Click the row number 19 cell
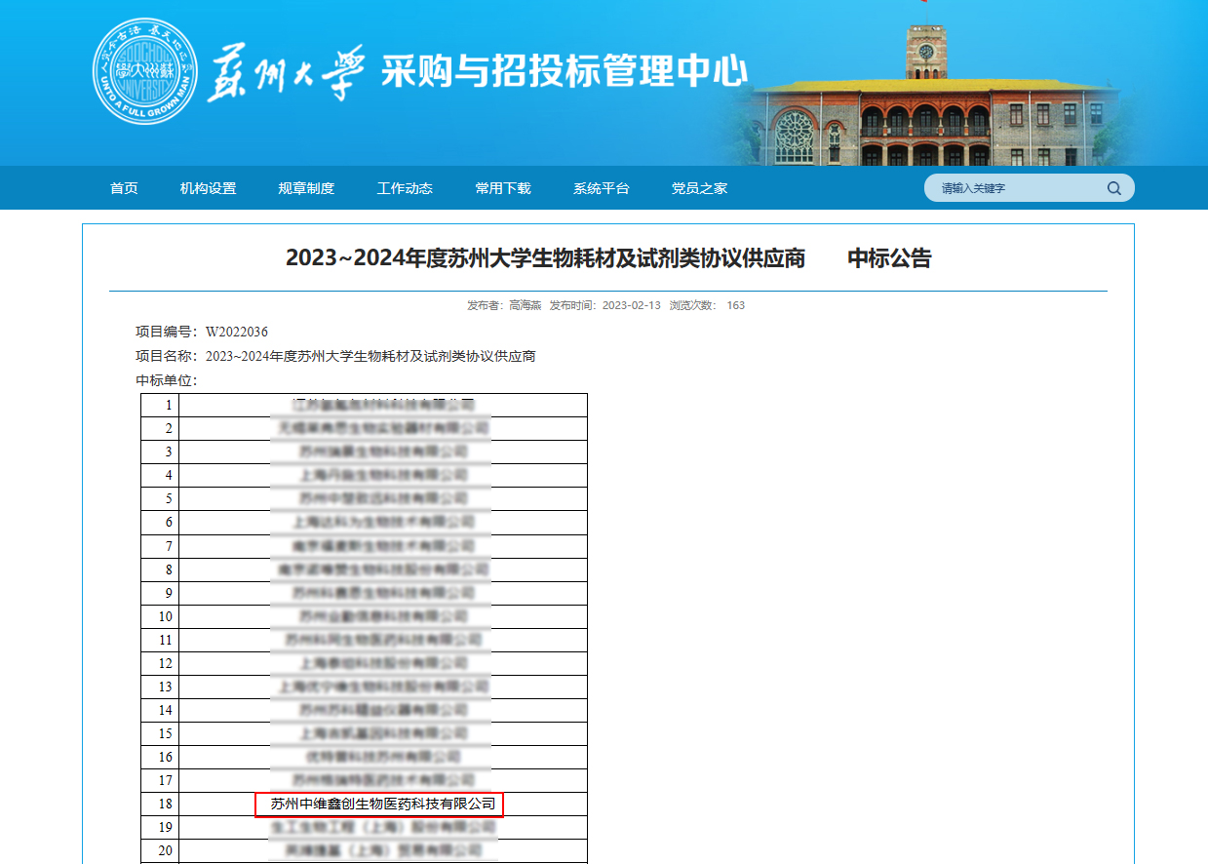 tap(160, 827)
